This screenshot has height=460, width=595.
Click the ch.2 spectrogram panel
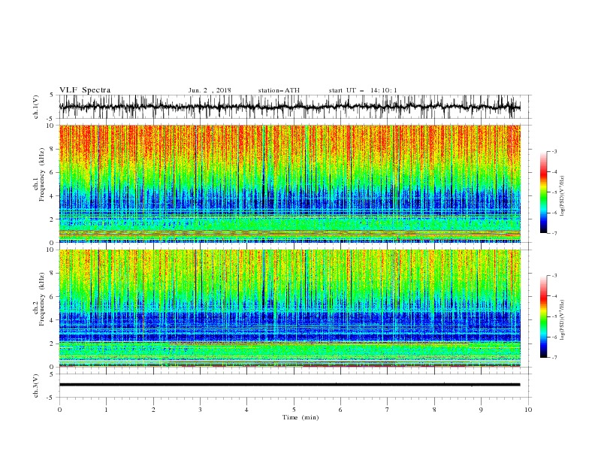[290, 308]
